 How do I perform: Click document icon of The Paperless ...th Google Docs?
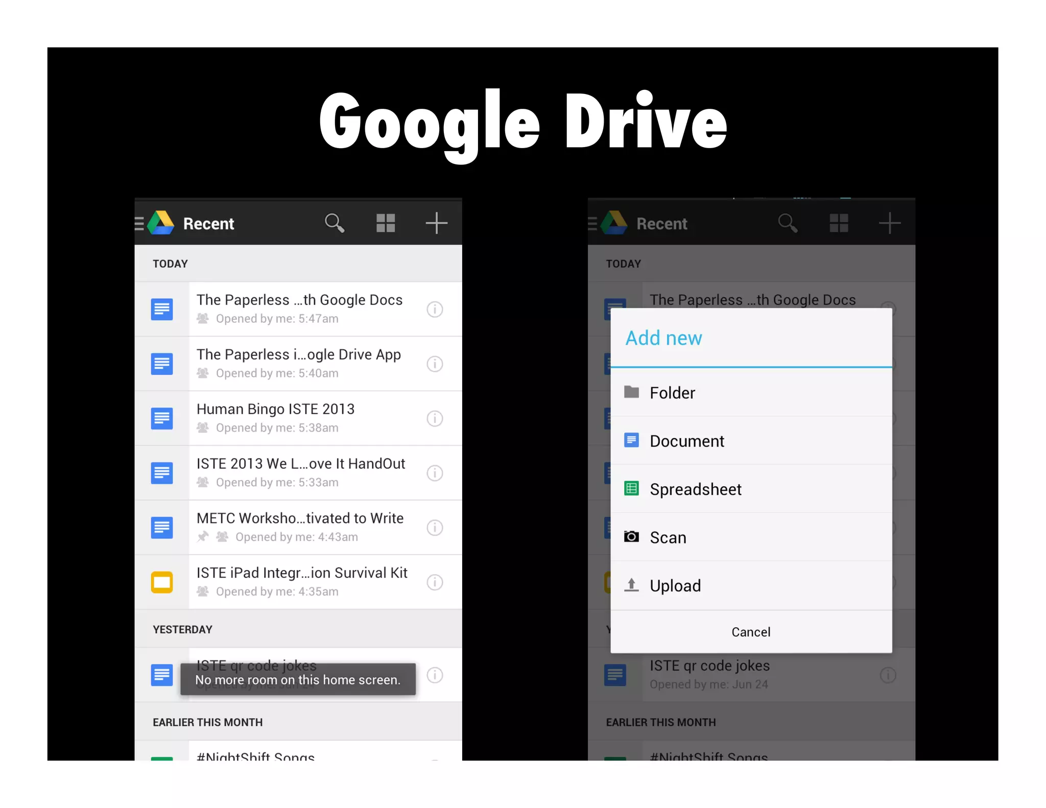(162, 309)
